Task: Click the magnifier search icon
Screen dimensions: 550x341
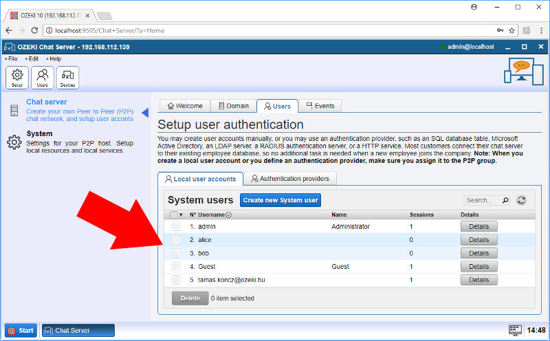Action: (505, 200)
